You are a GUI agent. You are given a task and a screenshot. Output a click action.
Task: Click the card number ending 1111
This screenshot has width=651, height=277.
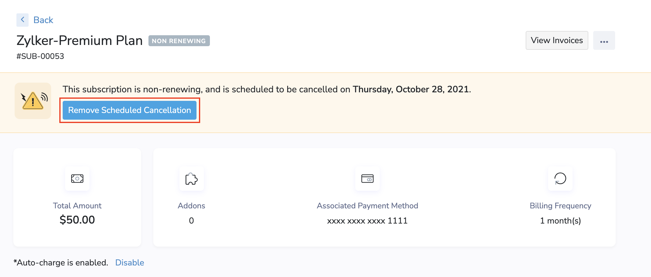pos(367,221)
